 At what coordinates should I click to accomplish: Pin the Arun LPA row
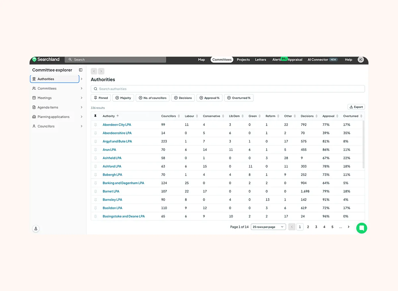pos(96,150)
